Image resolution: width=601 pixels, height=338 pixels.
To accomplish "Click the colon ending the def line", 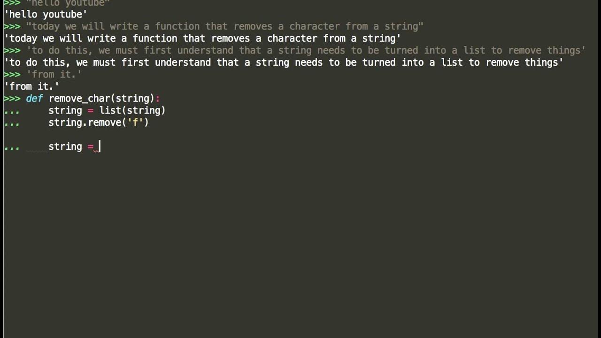I will tap(158, 99).
